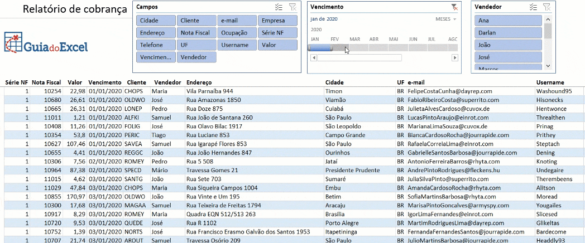Click timeline scroll left arrow
The width and height of the screenshot is (585, 243).
coord(314,58)
